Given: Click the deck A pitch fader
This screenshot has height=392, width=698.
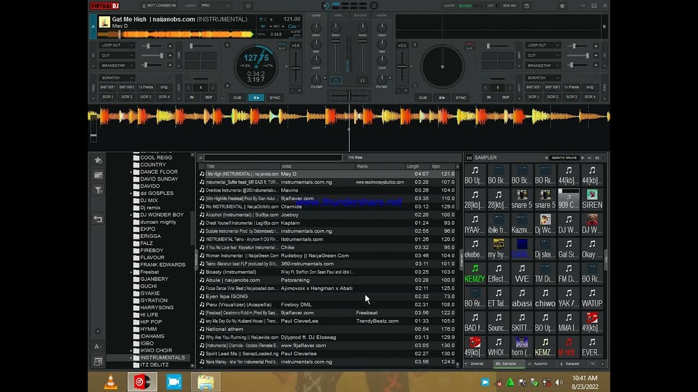Looking at the screenshot, I should click(296, 68).
